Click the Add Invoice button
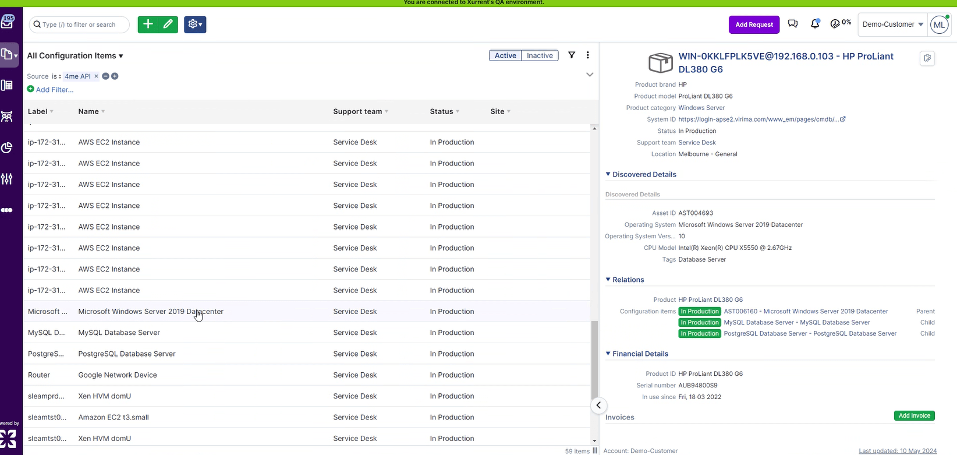Image resolution: width=957 pixels, height=455 pixels. 914,415
